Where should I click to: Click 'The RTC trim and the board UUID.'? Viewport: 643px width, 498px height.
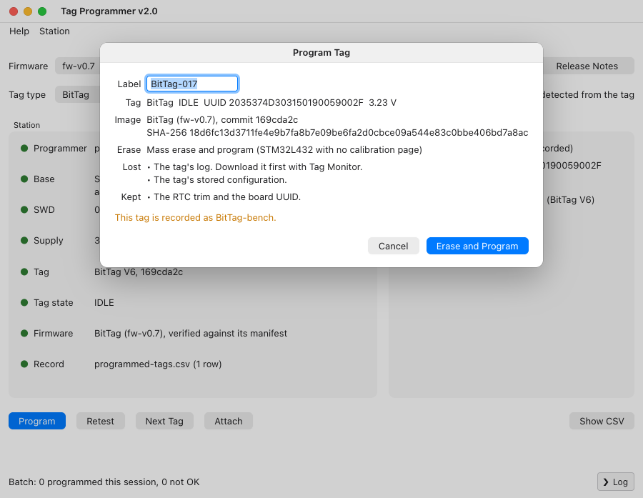click(227, 197)
